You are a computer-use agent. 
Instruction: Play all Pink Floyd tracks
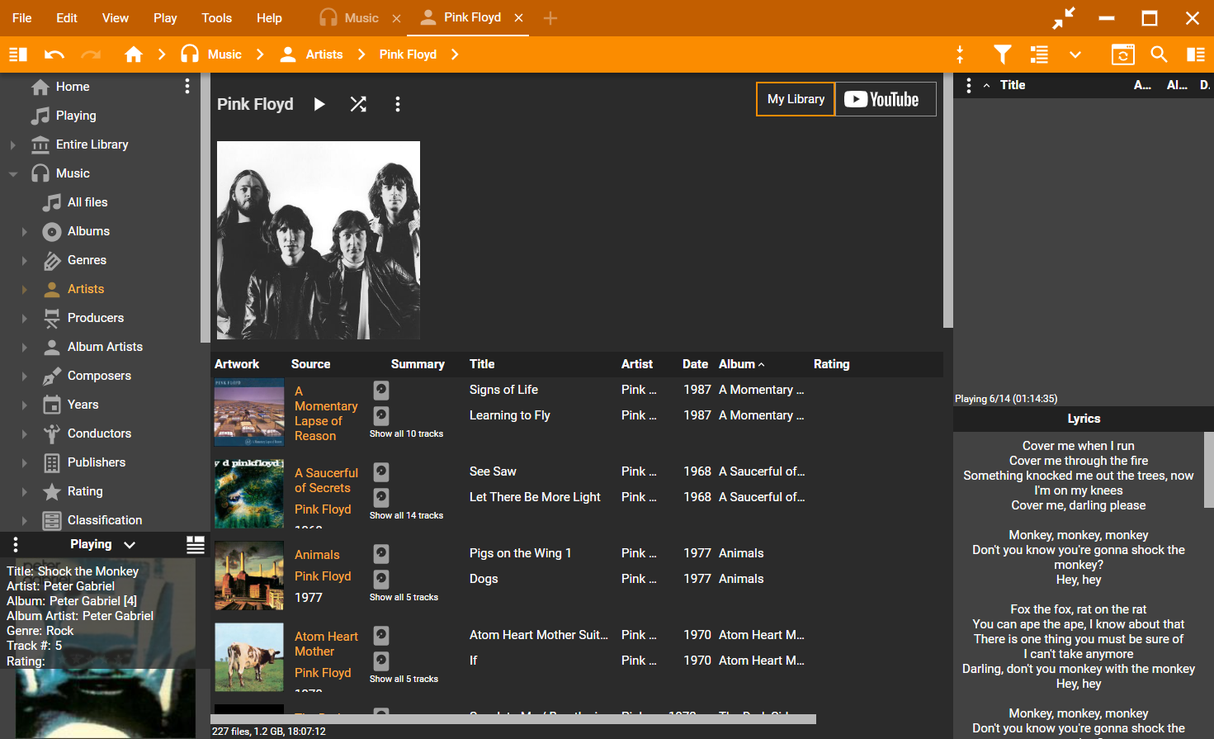pos(319,104)
